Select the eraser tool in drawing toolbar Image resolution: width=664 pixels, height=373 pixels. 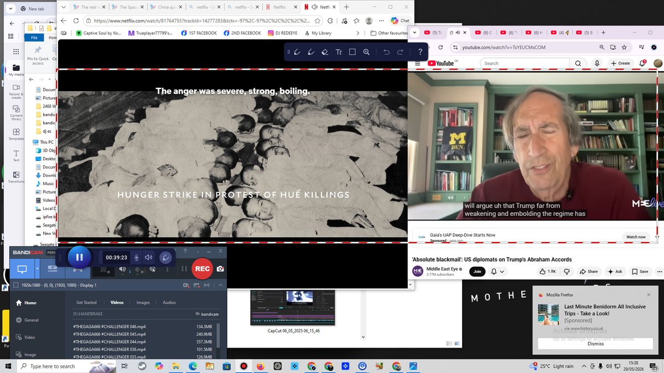tap(325, 52)
